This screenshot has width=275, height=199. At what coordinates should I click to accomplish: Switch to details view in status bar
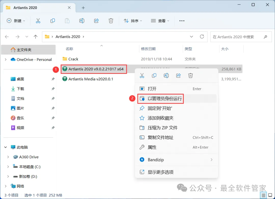(x=264, y=195)
